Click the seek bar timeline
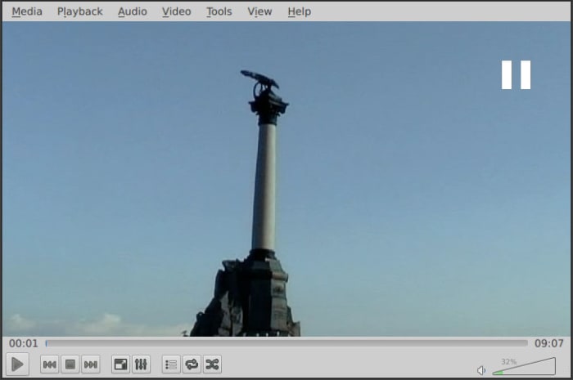 point(286,343)
